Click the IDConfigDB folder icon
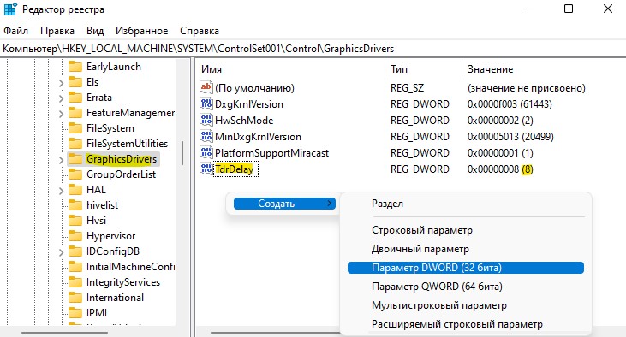 point(75,251)
